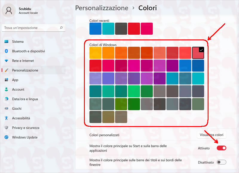The width and height of the screenshot is (239, 173).
Task: Click the Windows Update sync icon
Action: pyautogui.click(x=6, y=137)
